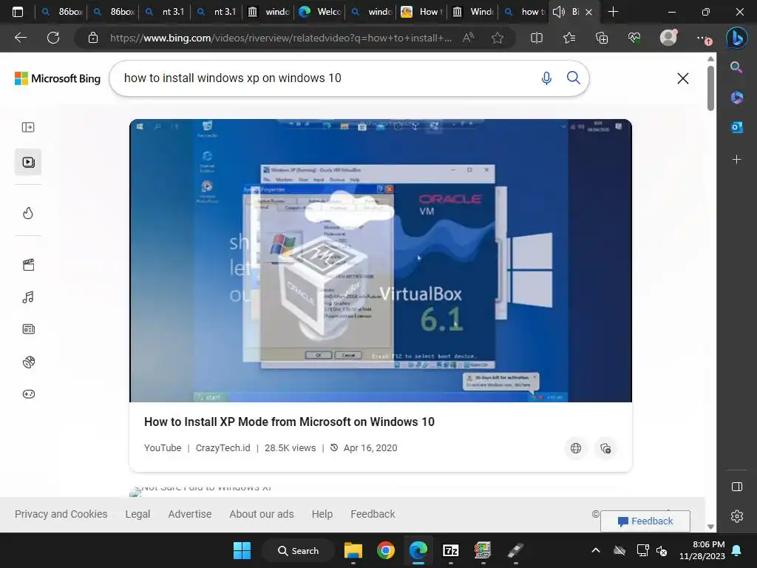Open About our ads link
Screen dimensions: 757x568
pos(262,514)
